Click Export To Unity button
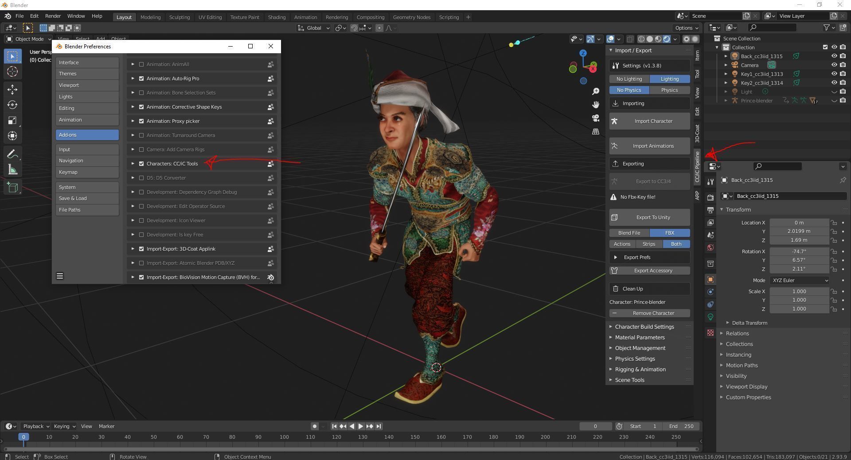Viewport: 851px width, 460px height. coord(649,217)
